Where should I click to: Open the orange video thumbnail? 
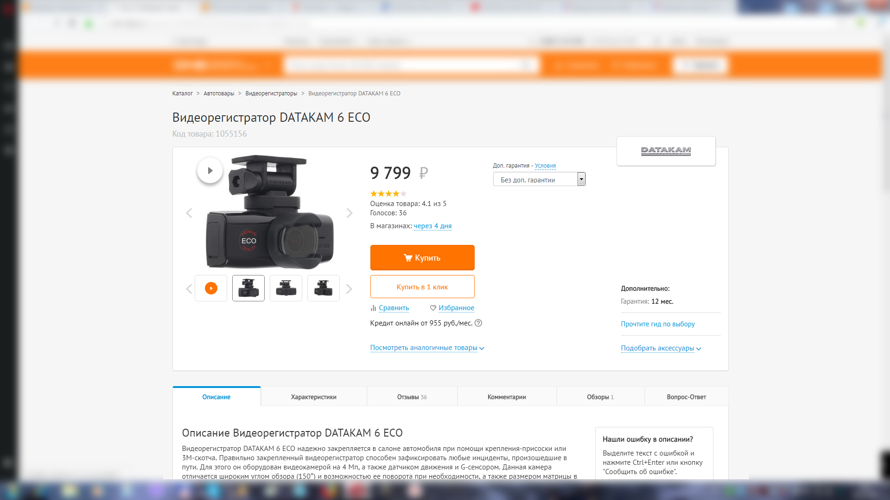point(211,288)
